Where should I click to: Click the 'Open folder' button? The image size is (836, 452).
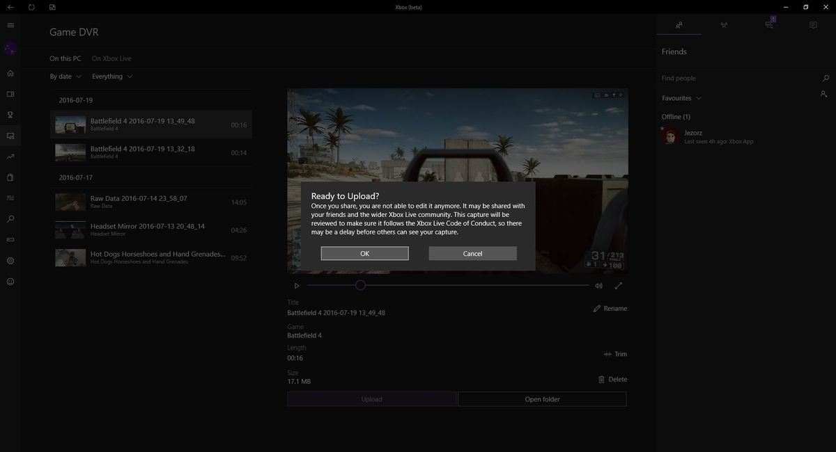tap(542, 399)
